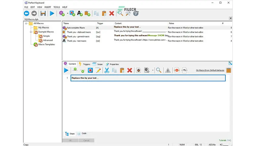Image resolution: width=253 pixels, height=146 pixels.
Task: Click the warning triangle icon in the editor toolbar
Action: 168,70
